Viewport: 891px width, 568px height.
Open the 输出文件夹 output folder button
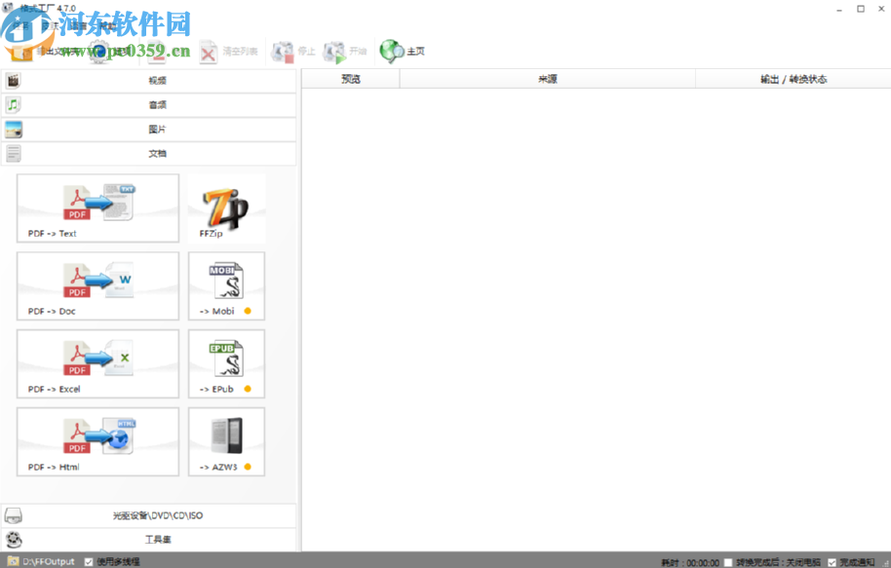tap(46, 52)
